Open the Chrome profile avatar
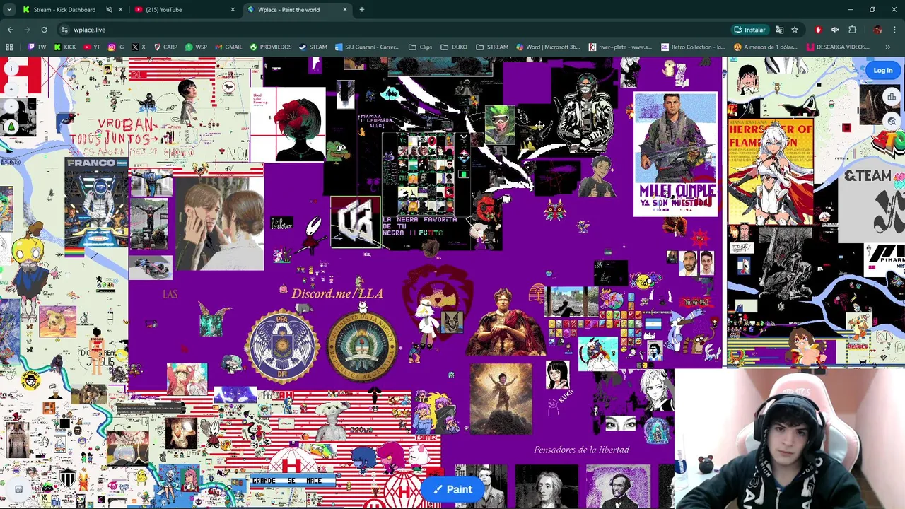This screenshot has height=509, width=905. [877, 30]
